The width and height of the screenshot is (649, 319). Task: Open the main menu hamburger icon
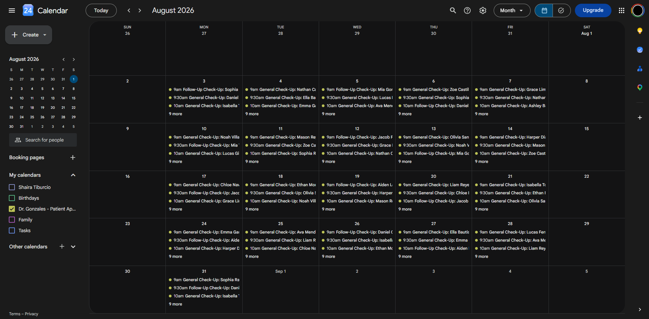click(x=12, y=10)
